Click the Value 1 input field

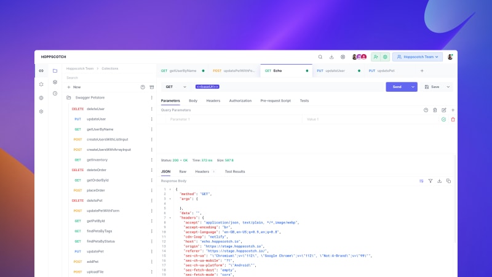pyautogui.click(x=370, y=119)
